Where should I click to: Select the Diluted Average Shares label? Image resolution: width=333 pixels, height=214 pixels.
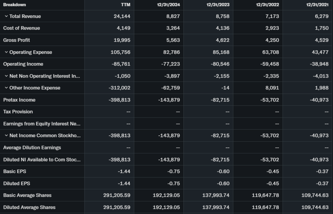[29, 207]
